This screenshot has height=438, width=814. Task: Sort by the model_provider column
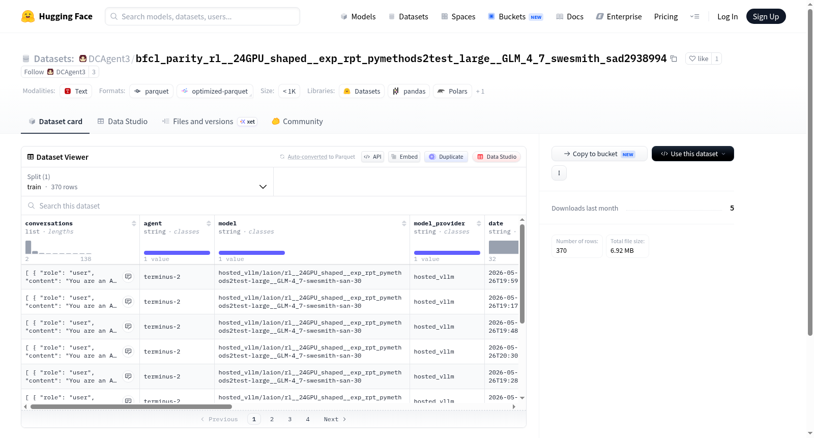[479, 223]
